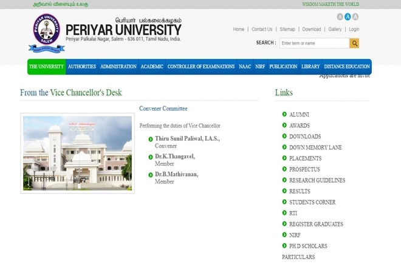Click the university building photo
This screenshot has height=267, width=401.
point(77,152)
